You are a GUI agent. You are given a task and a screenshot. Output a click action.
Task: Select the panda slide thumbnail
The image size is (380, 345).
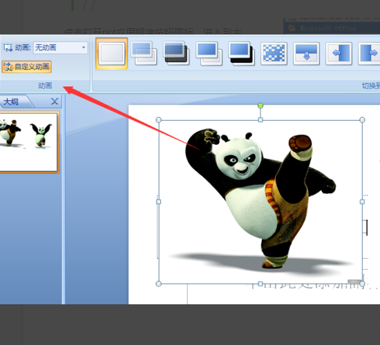pos(28,142)
